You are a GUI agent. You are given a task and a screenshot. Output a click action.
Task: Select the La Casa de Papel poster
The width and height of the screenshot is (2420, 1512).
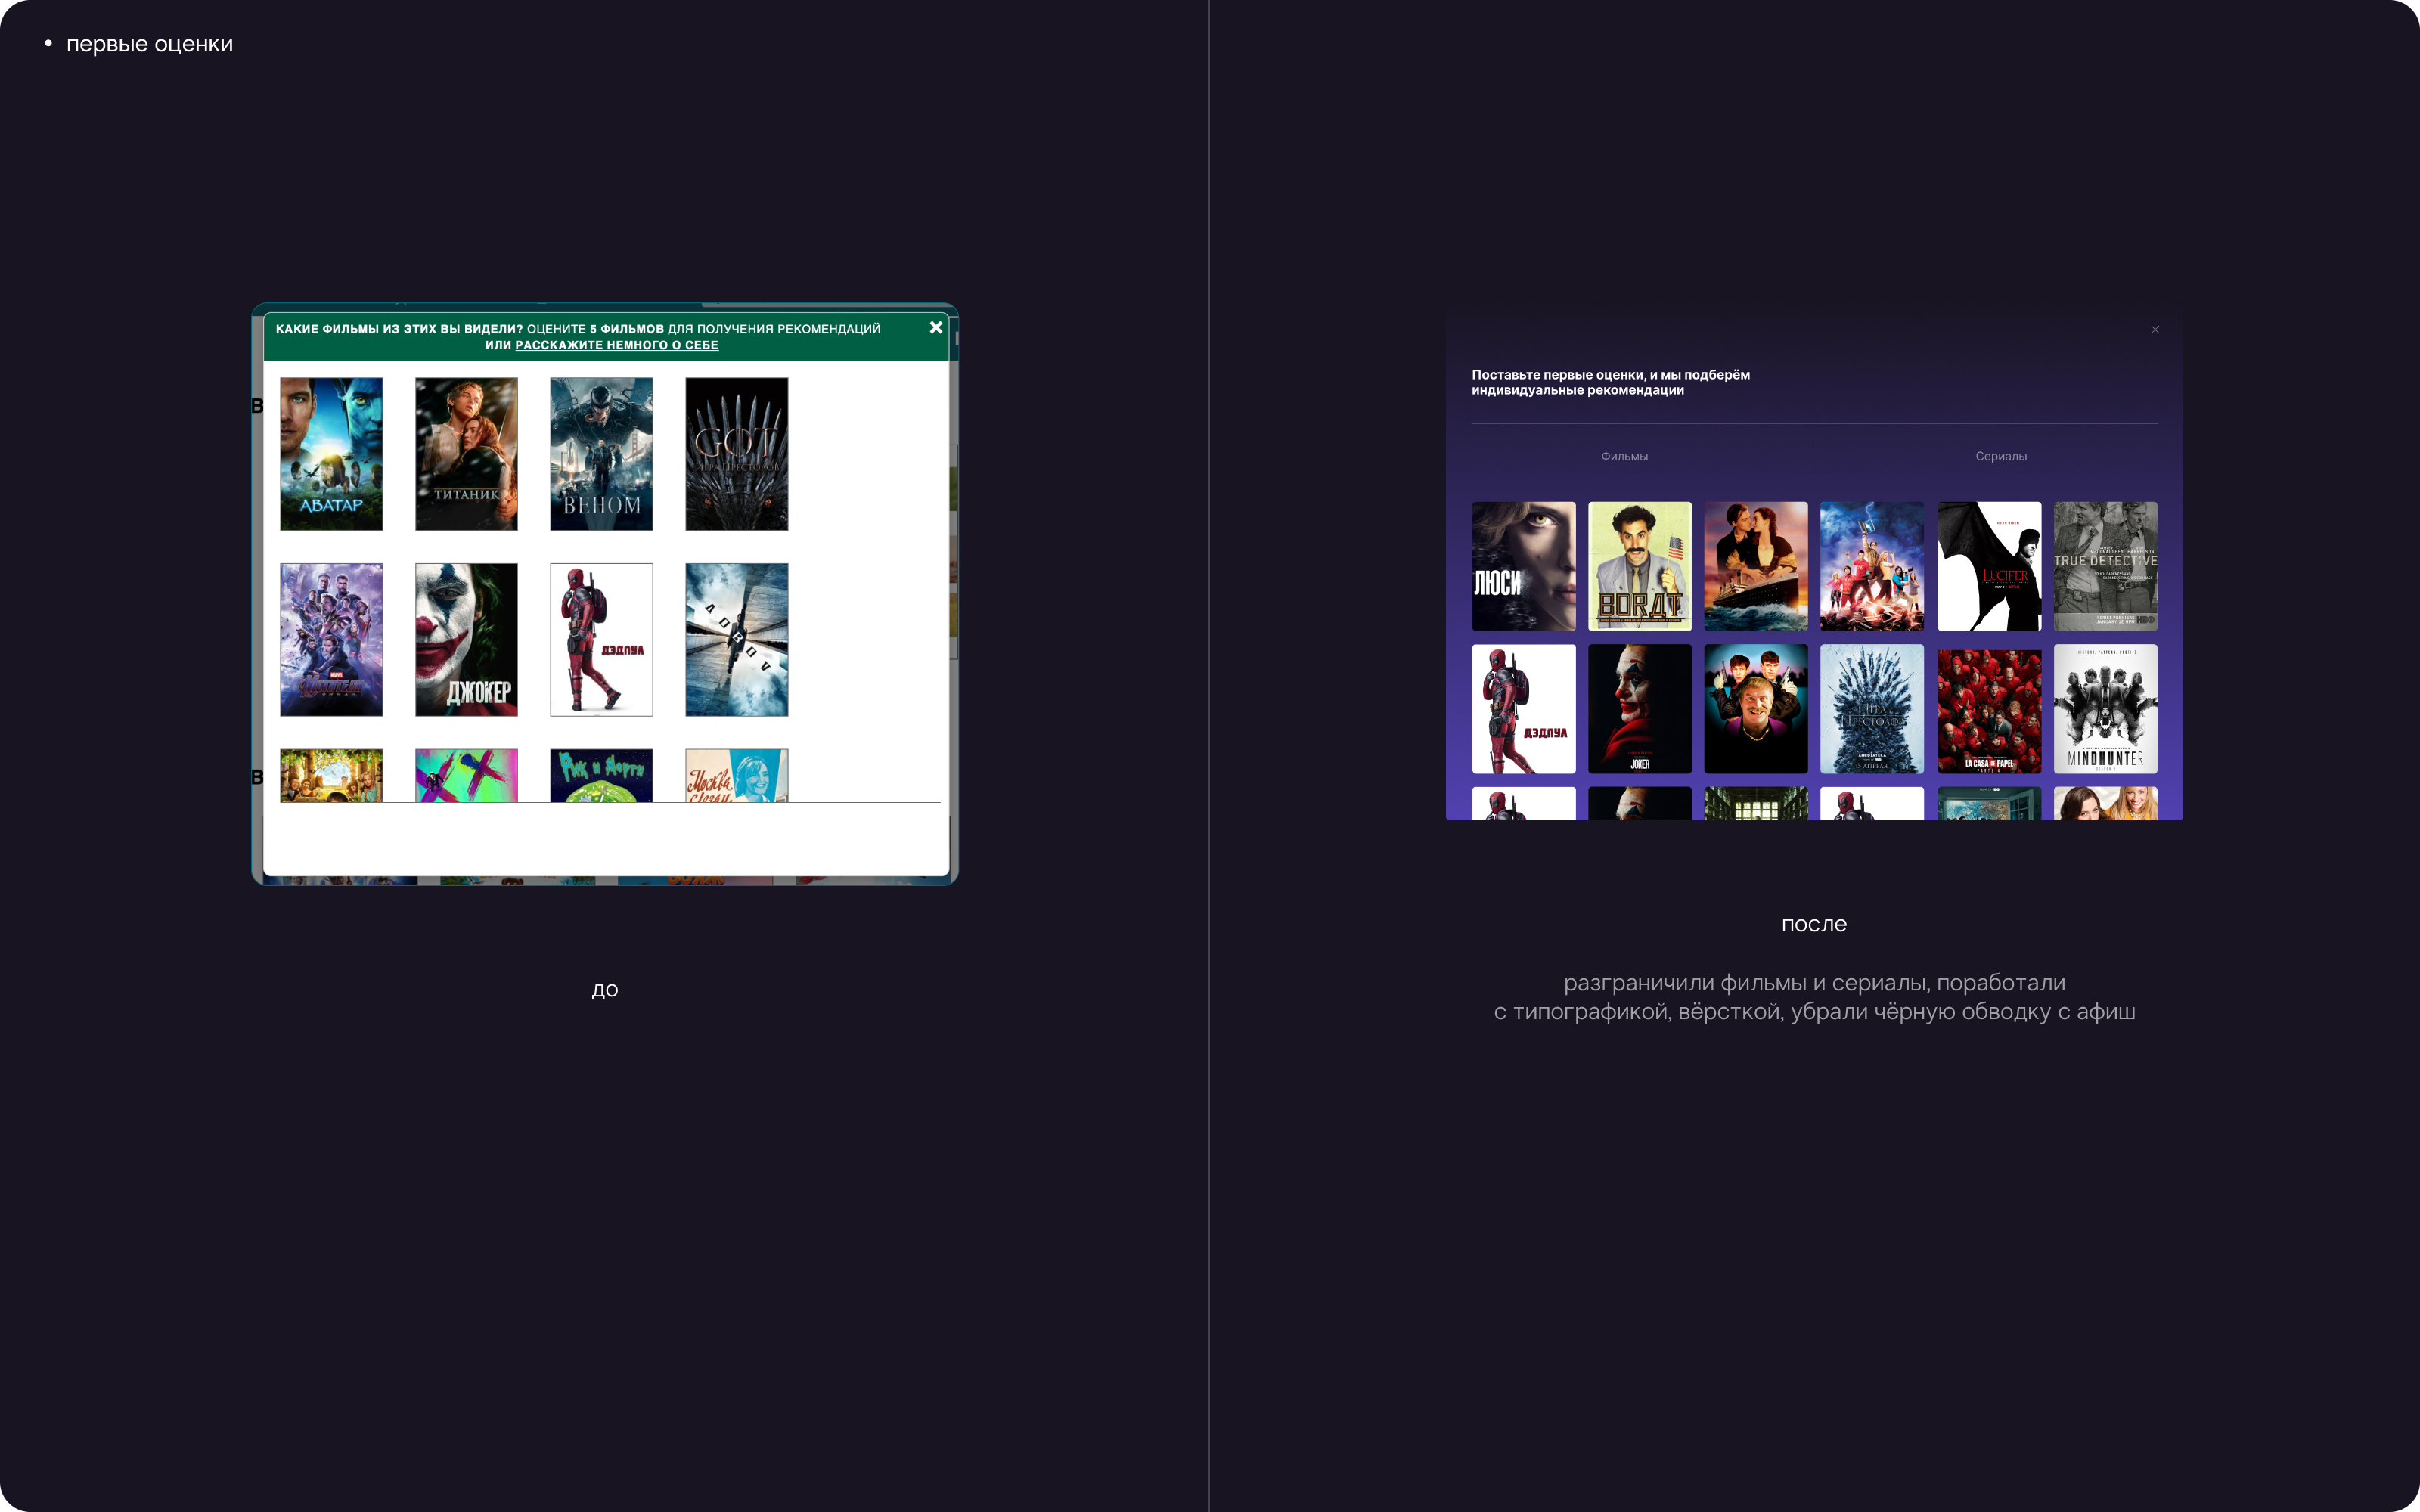pos(1989,709)
